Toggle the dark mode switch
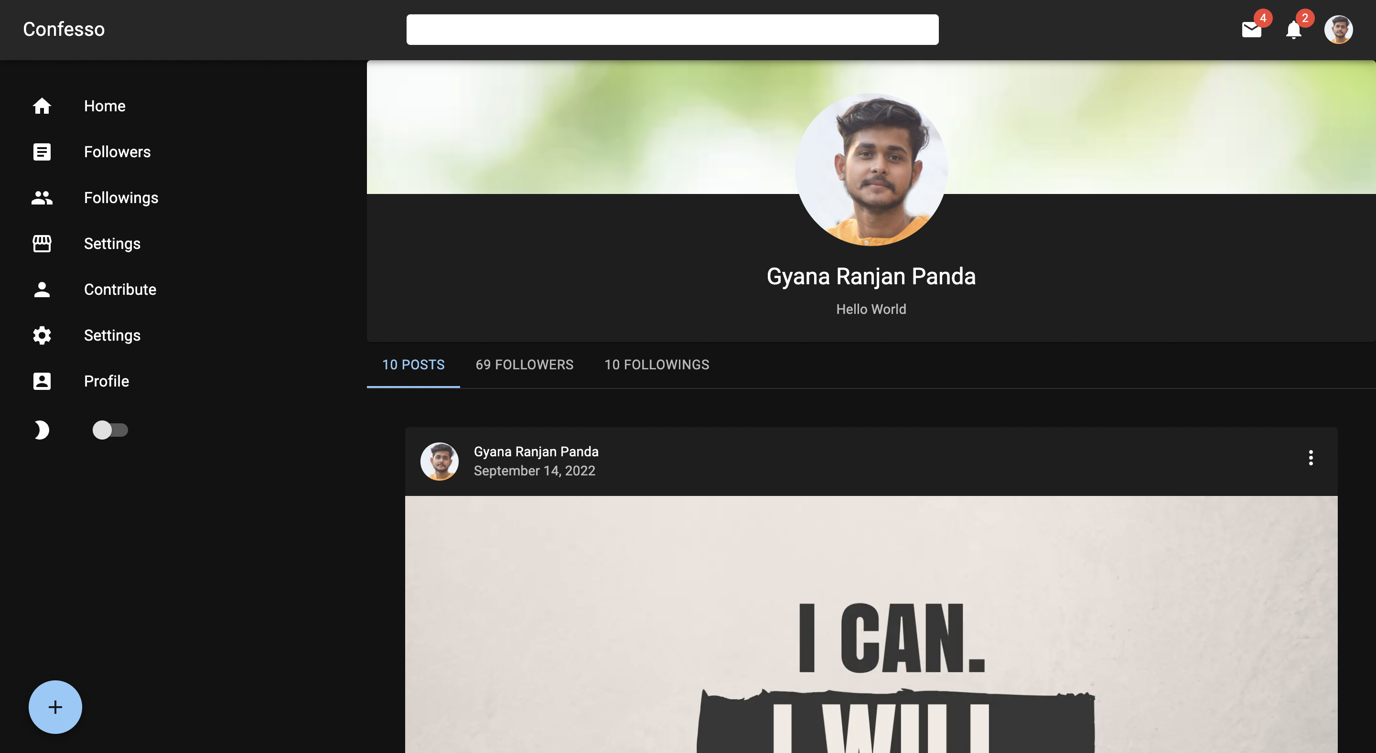This screenshot has height=753, width=1376. (109, 430)
